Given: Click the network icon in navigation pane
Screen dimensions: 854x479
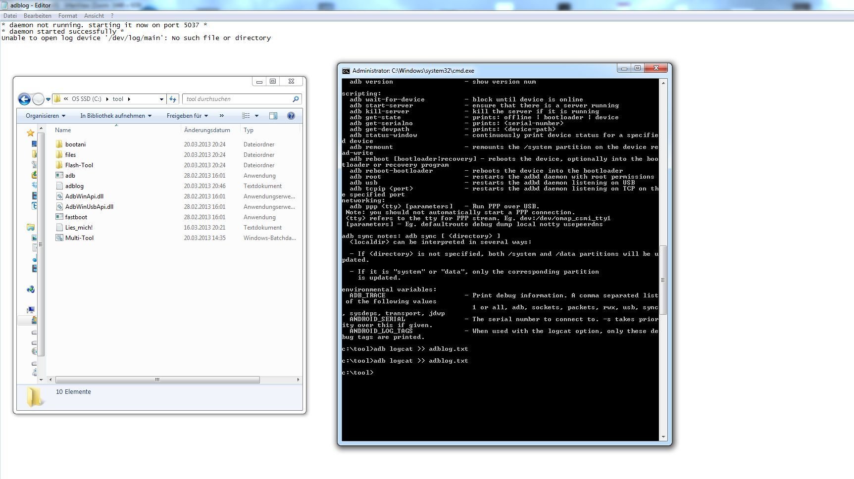Looking at the screenshot, I should point(31,289).
